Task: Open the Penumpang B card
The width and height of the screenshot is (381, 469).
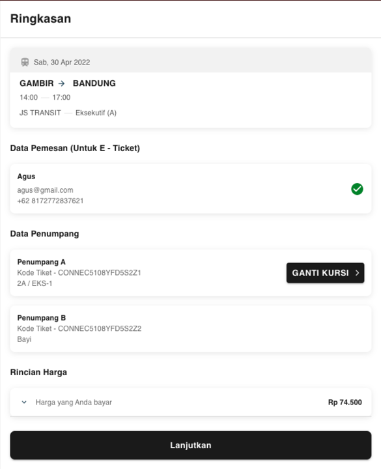Action: point(191,328)
